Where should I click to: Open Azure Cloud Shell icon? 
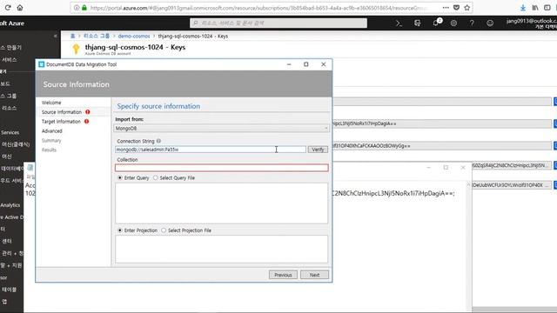pos(399,23)
